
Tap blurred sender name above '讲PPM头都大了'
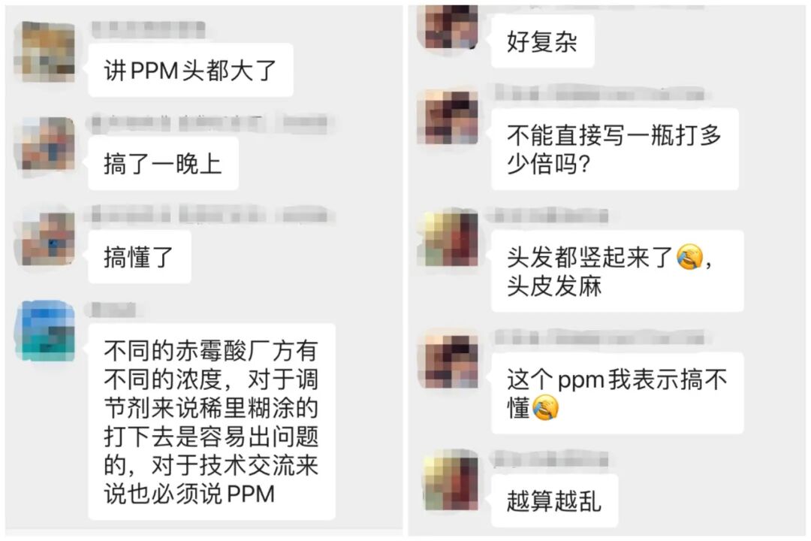coord(149,30)
